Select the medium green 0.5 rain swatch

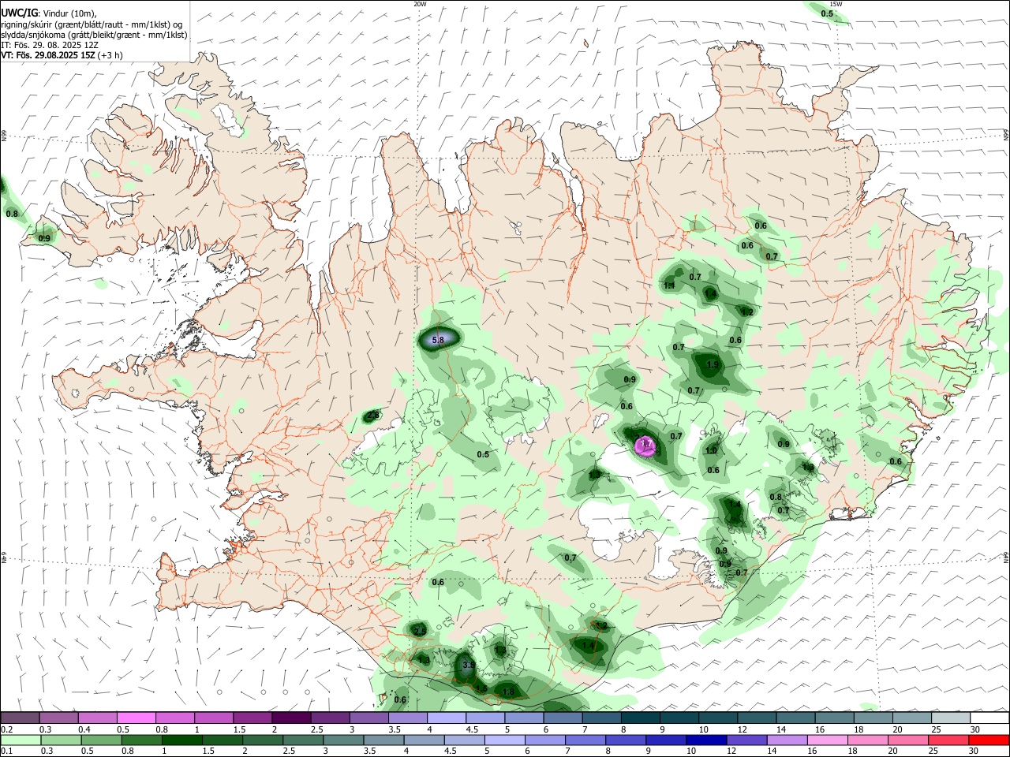101,740
